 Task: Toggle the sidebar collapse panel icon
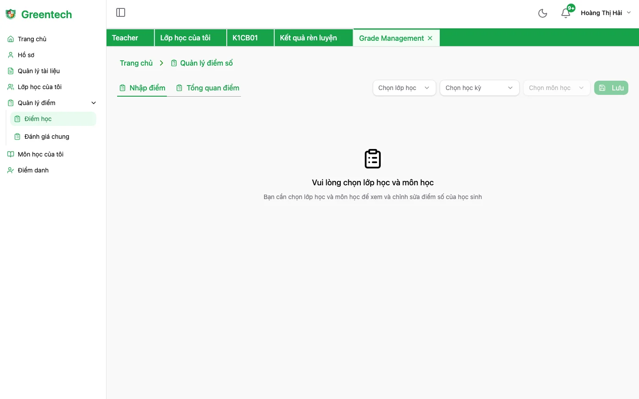pos(121,12)
